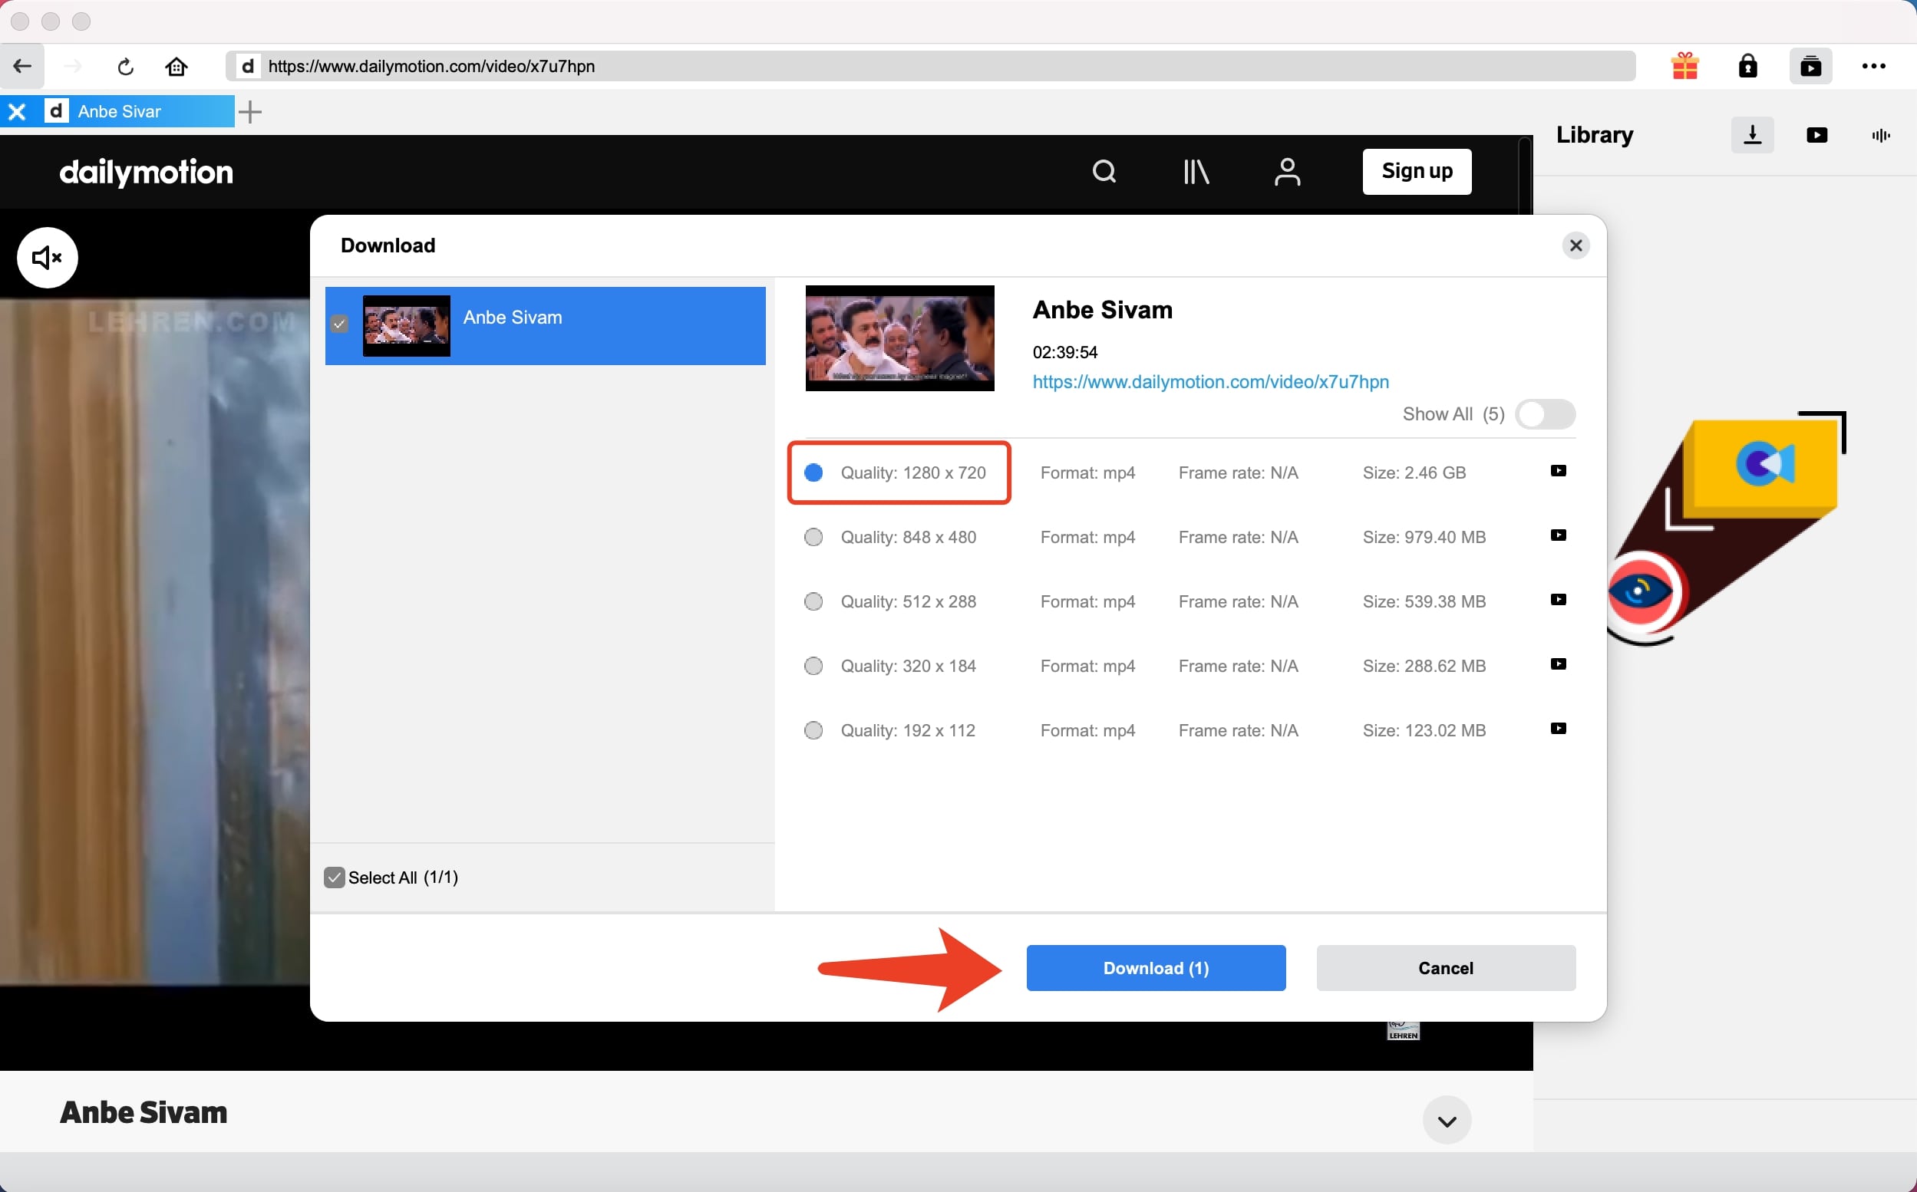
Task: Open the dailymotion.com/video/x7u7hpn link
Action: (1210, 381)
